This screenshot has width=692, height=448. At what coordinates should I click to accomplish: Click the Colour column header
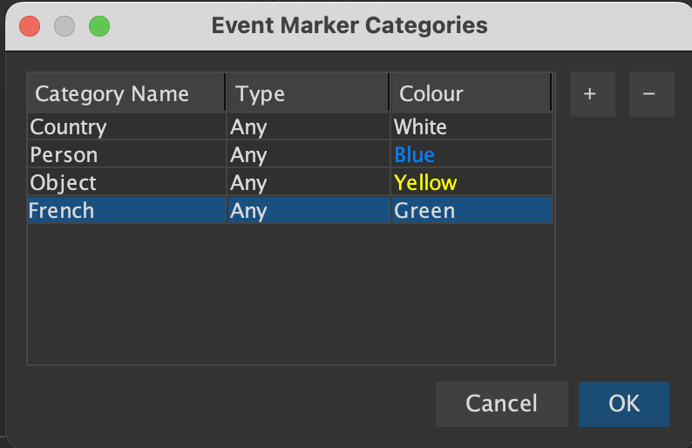pyautogui.click(x=471, y=92)
